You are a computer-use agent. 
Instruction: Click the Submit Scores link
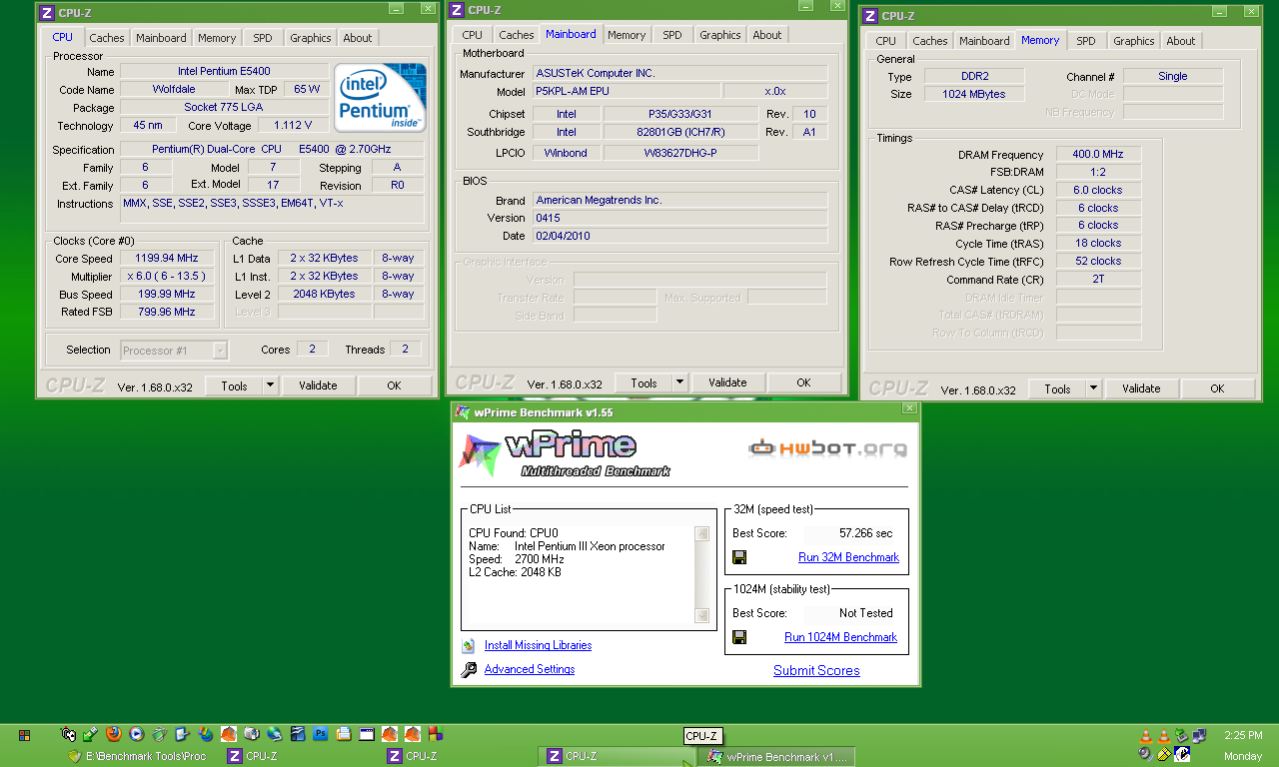click(816, 671)
